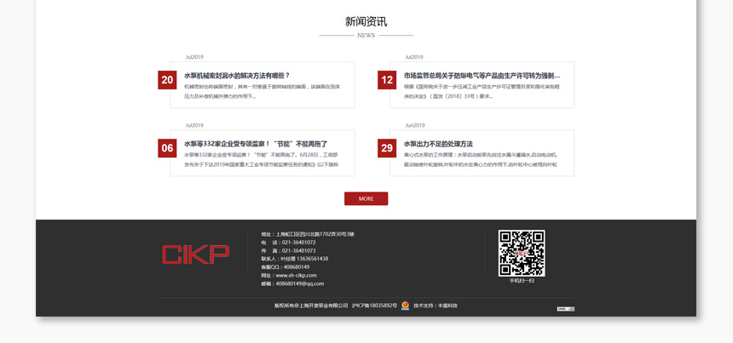
Task: Click the police badge icon beside ICP number
Action: 405,306
